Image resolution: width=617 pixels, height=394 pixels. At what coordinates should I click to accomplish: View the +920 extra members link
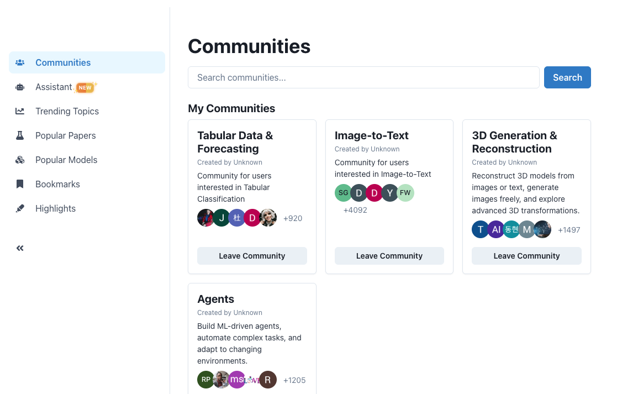click(293, 218)
